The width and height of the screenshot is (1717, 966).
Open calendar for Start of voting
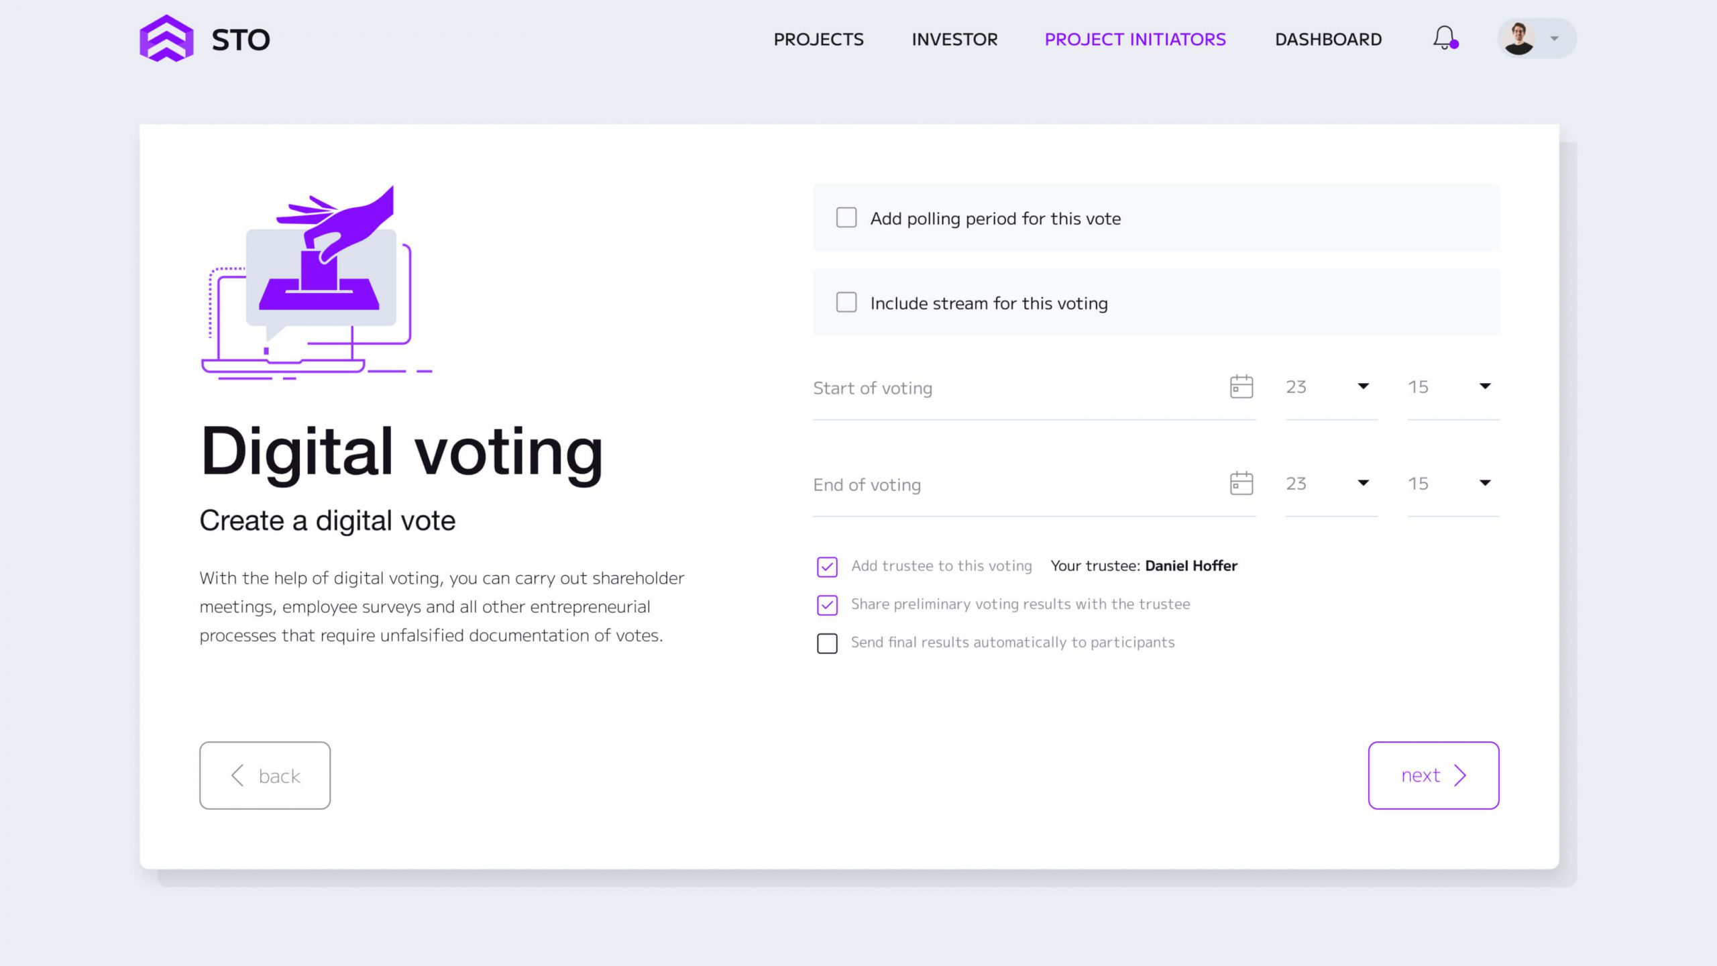click(x=1241, y=386)
